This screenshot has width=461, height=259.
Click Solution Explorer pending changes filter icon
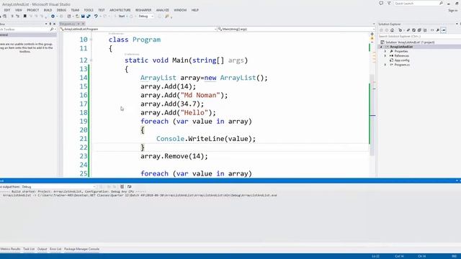pyautogui.click(x=400, y=30)
